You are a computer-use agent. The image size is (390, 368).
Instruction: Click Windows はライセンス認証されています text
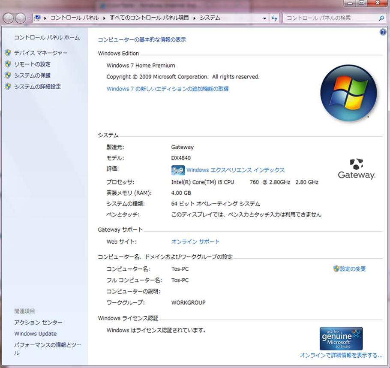click(x=156, y=330)
